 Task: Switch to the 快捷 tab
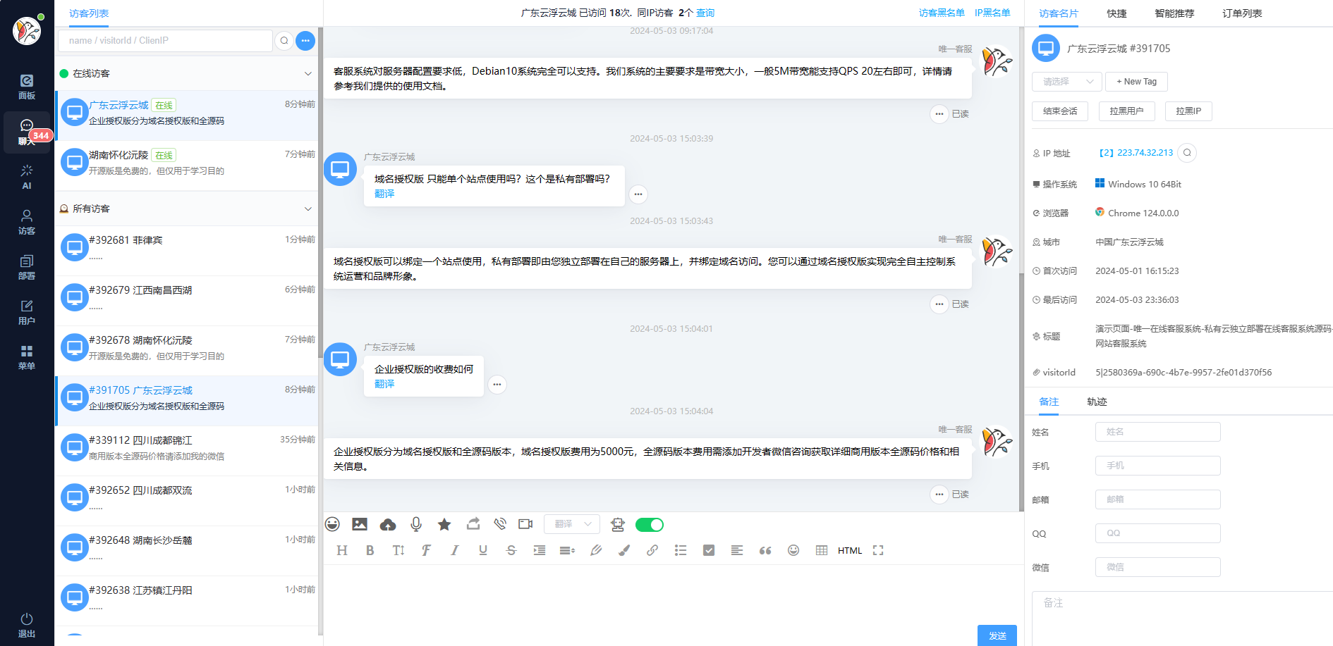[1116, 13]
